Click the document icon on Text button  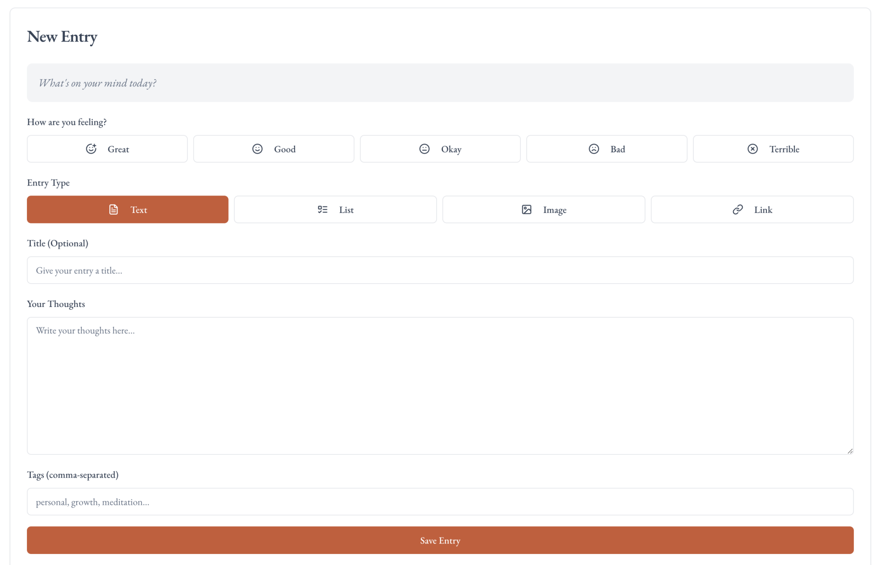(113, 210)
